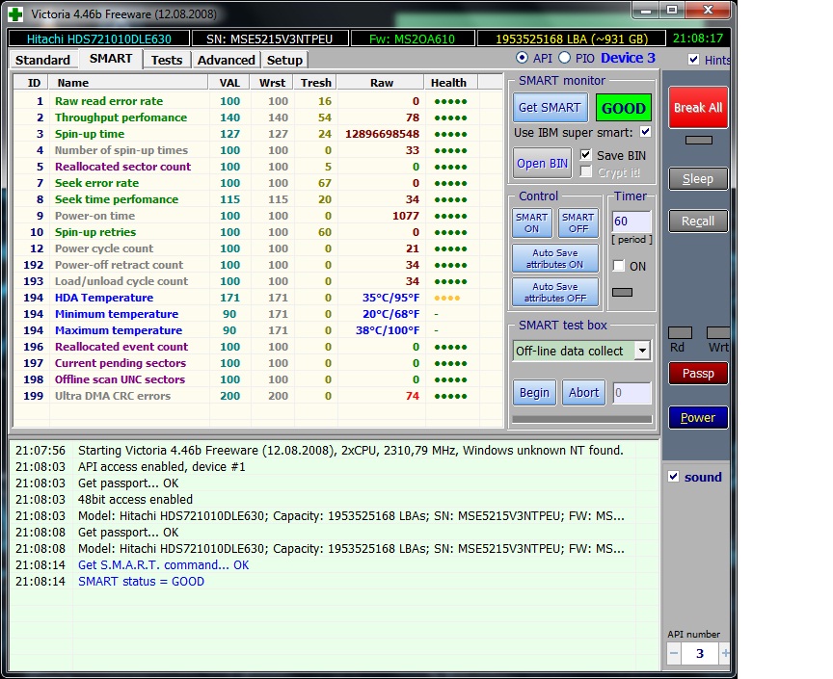The height and width of the screenshot is (679, 833).
Task: Open the Off-line data collect dropdown
Action: click(x=642, y=351)
